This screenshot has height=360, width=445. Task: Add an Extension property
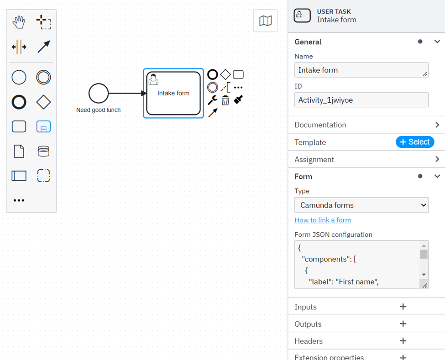(403, 357)
